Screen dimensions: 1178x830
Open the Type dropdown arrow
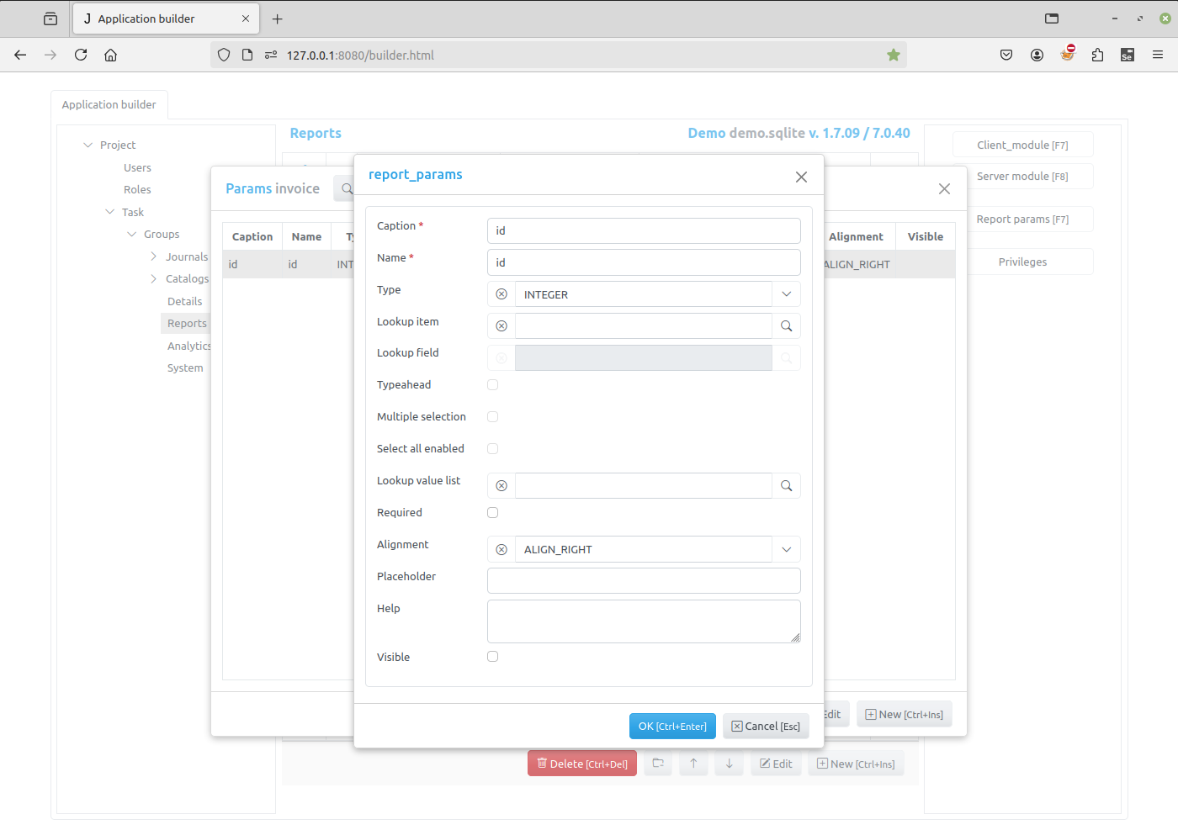click(786, 294)
